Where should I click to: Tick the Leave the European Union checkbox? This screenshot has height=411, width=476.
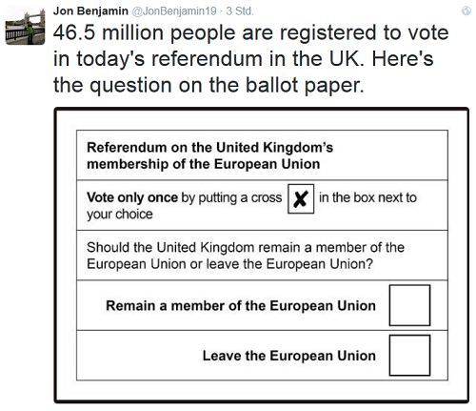click(409, 355)
